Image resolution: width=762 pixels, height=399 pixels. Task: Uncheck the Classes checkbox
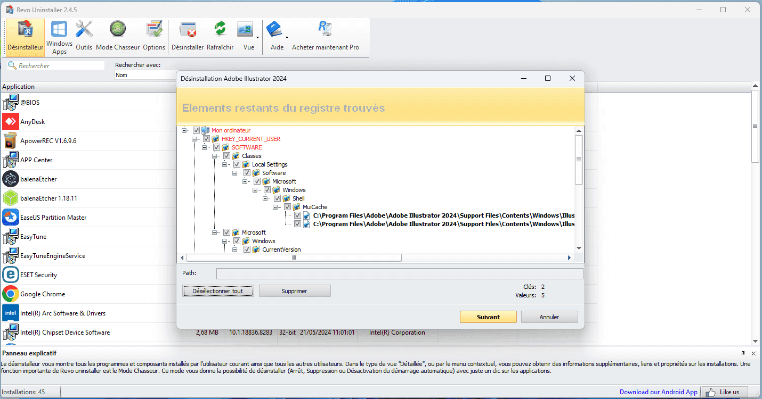[226, 156]
